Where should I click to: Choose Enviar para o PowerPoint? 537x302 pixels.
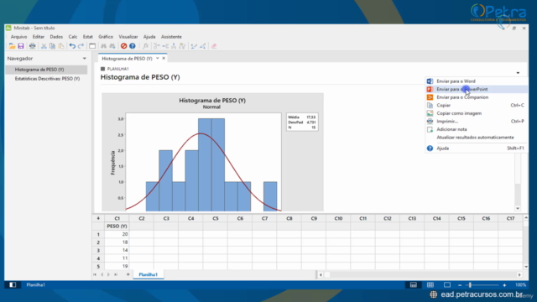tap(476, 89)
